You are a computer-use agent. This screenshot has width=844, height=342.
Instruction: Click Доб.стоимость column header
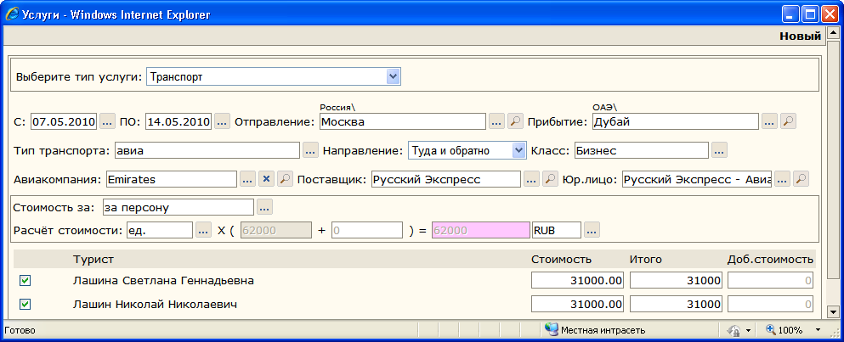point(770,259)
